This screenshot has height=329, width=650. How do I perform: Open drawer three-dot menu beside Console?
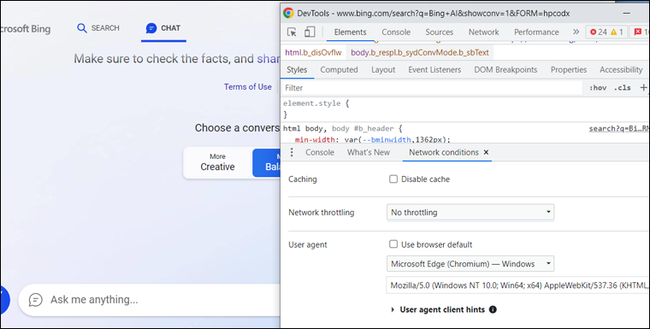pyautogui.click(x=292, y=152)
